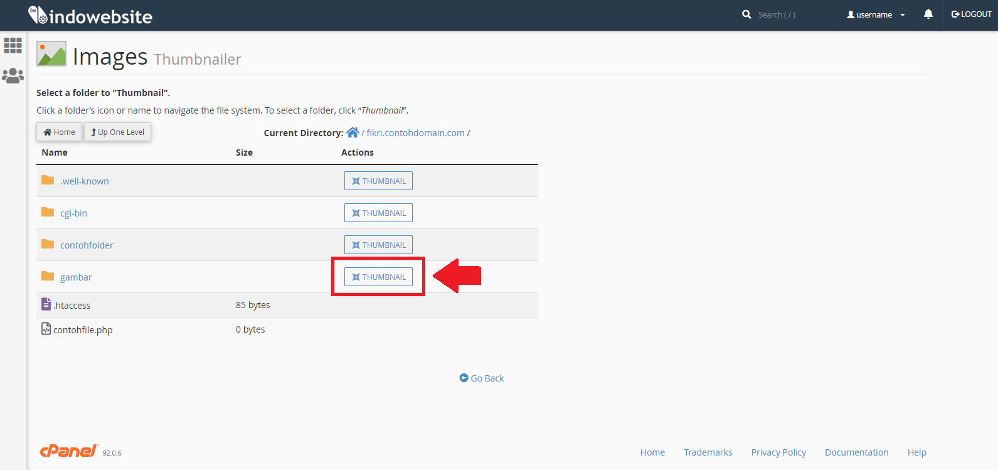Log out using the LOGOUT button
Screen dimensions: 998x470
[971, 14]
